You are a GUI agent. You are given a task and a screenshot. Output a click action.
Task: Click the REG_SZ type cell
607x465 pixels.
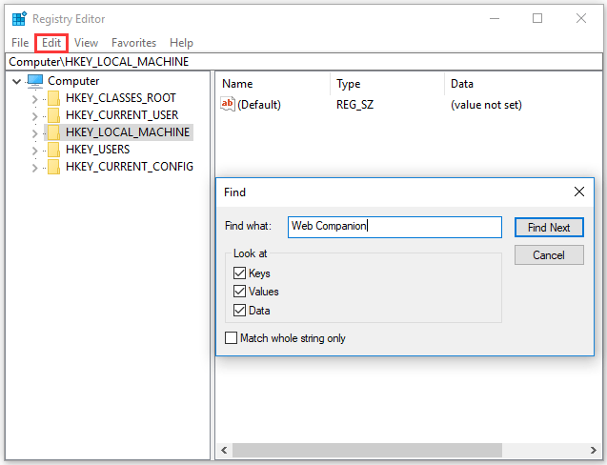pos(355,105)
